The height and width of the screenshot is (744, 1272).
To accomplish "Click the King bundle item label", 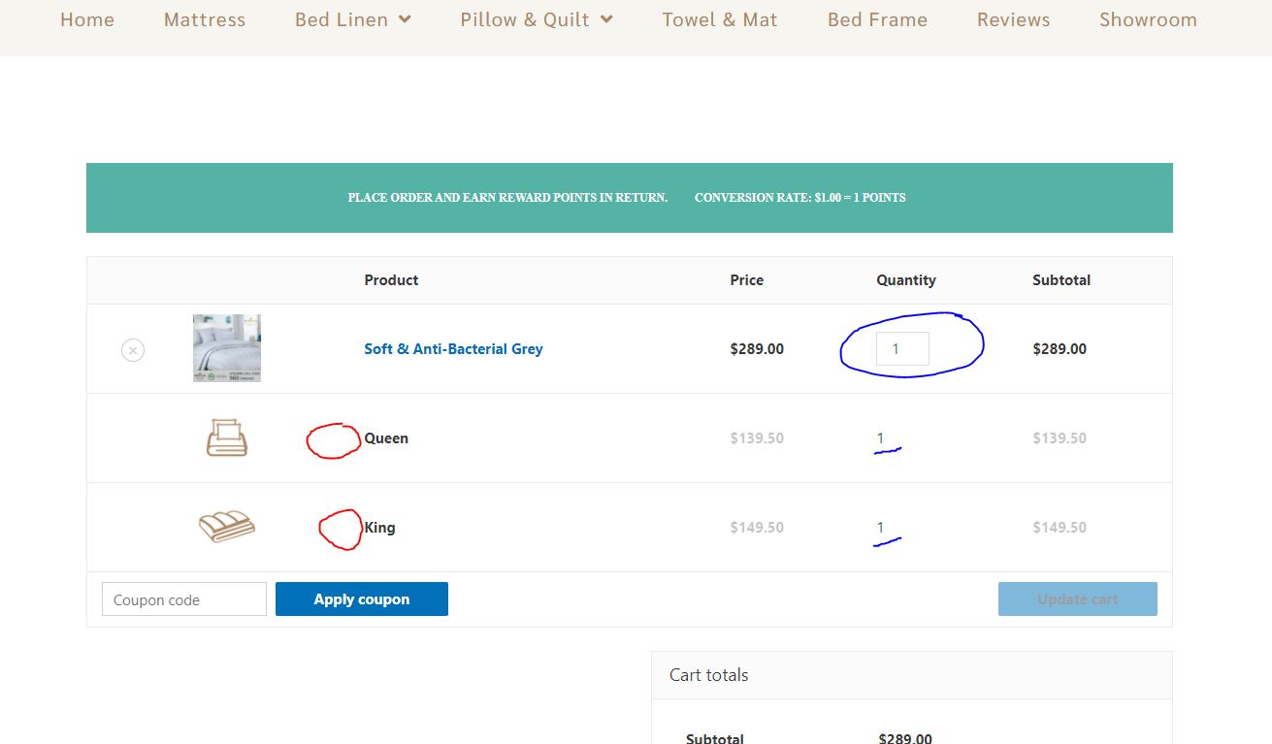I will (379, 528).
